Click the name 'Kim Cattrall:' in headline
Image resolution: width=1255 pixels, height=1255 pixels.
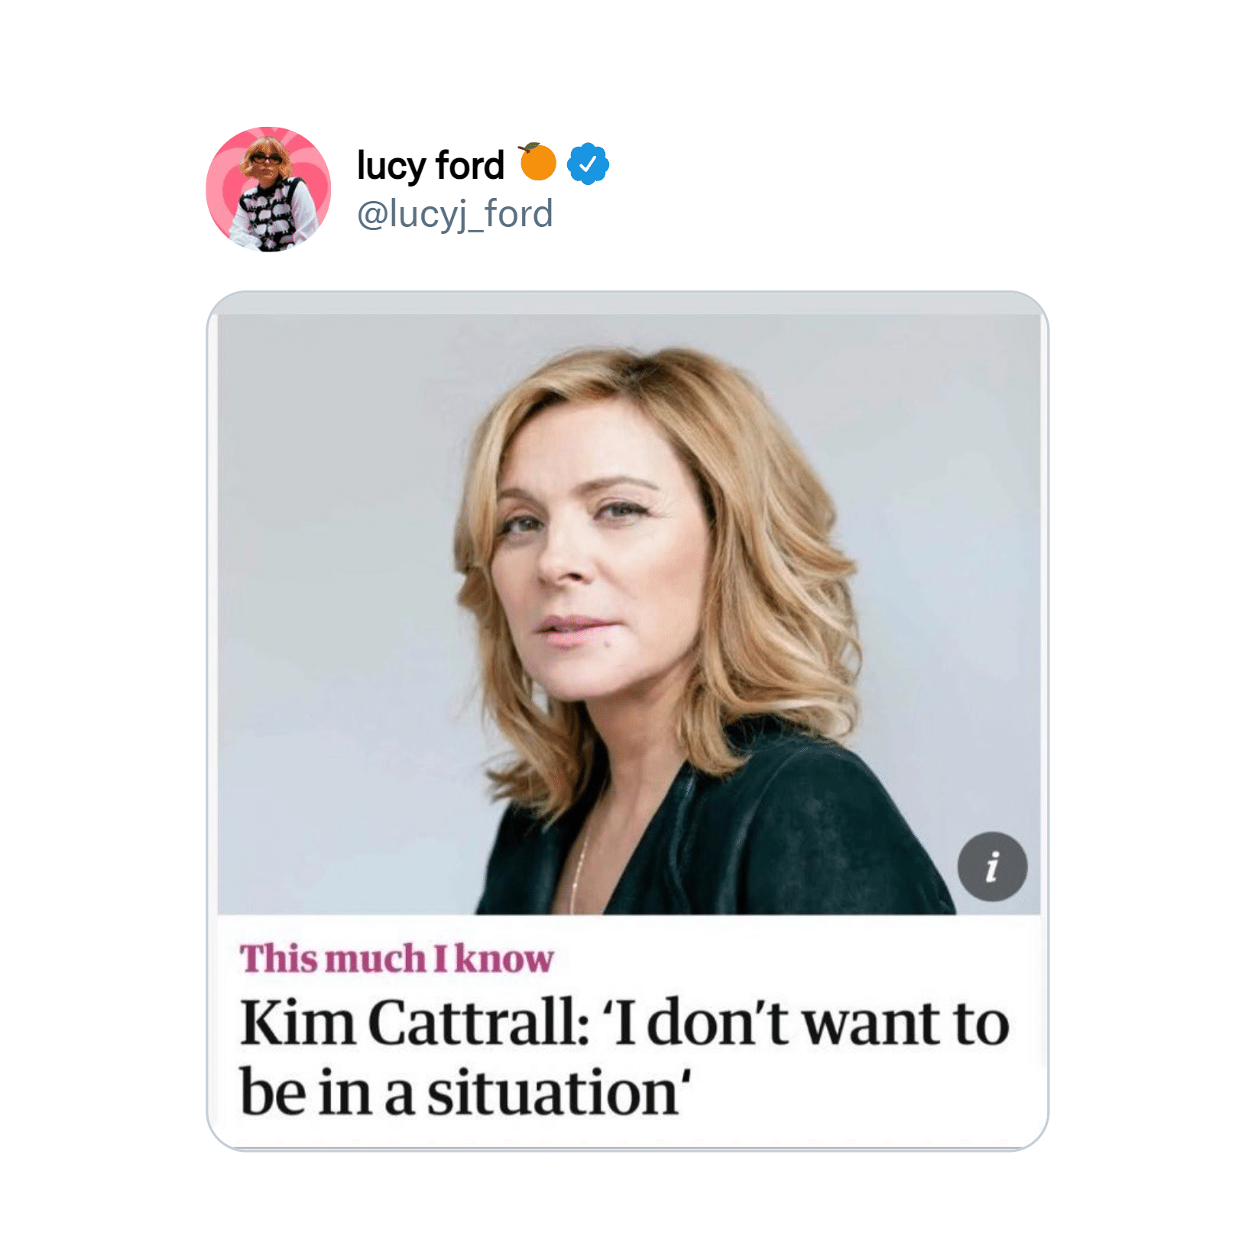(415, 1022)
